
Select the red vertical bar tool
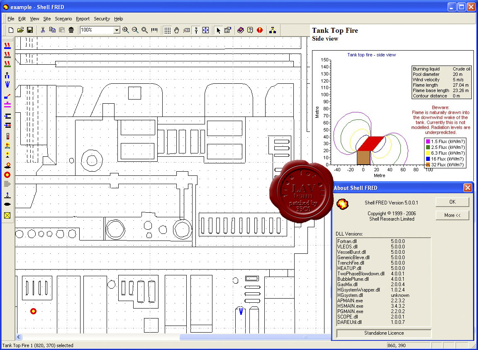click(7, 136)
